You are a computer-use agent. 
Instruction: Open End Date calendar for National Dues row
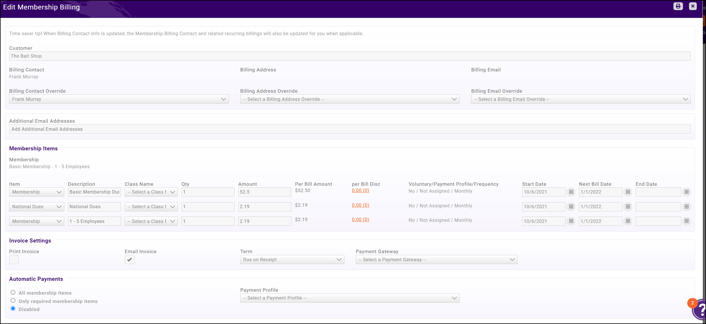687,206
